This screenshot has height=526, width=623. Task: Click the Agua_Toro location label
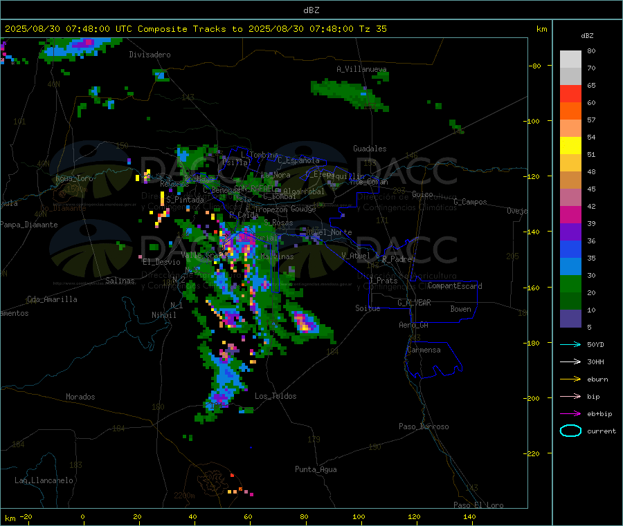point(74,178)
